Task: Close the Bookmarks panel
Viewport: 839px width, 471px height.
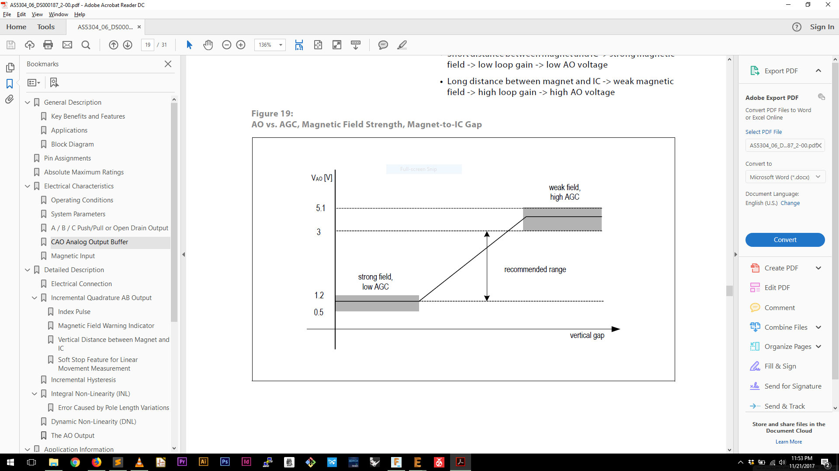Action: [x=168, y=64]
